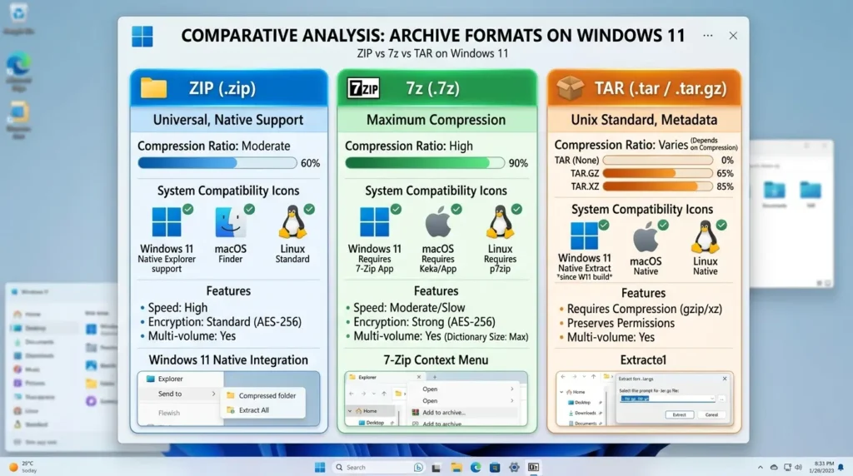Click green checkmark on ZIP macOS Finder icon

[249, 209]
